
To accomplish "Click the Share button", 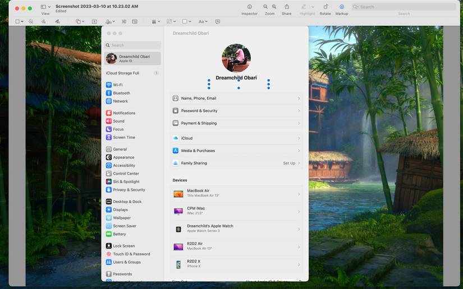I will 286,7.
